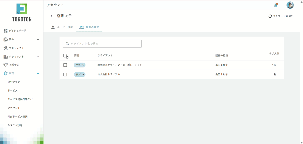The width and height of the screenshot is (303, 144).
Task: Open role dropdown for 株式会社トライアル
Action: 80,75
